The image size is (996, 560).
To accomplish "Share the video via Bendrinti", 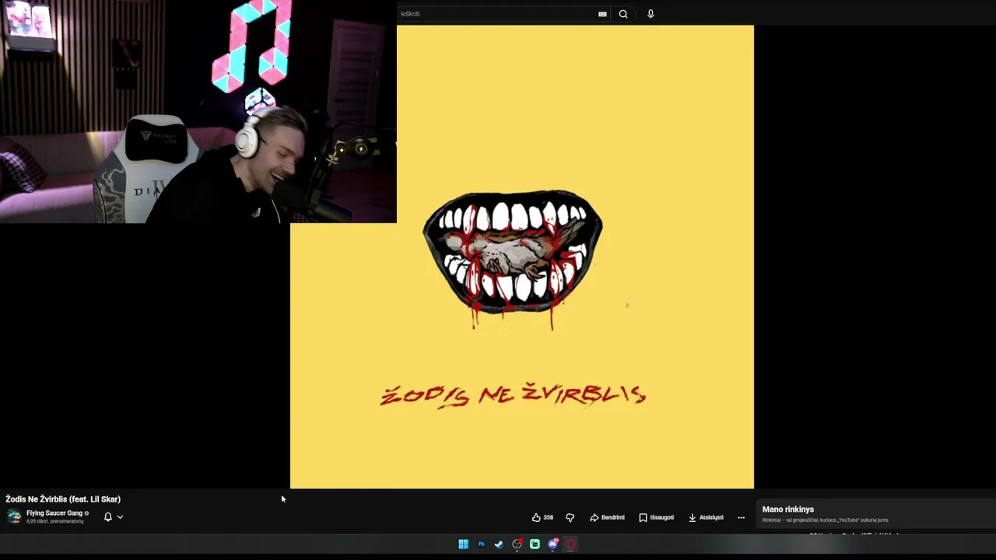I will (x=607, y=517).
